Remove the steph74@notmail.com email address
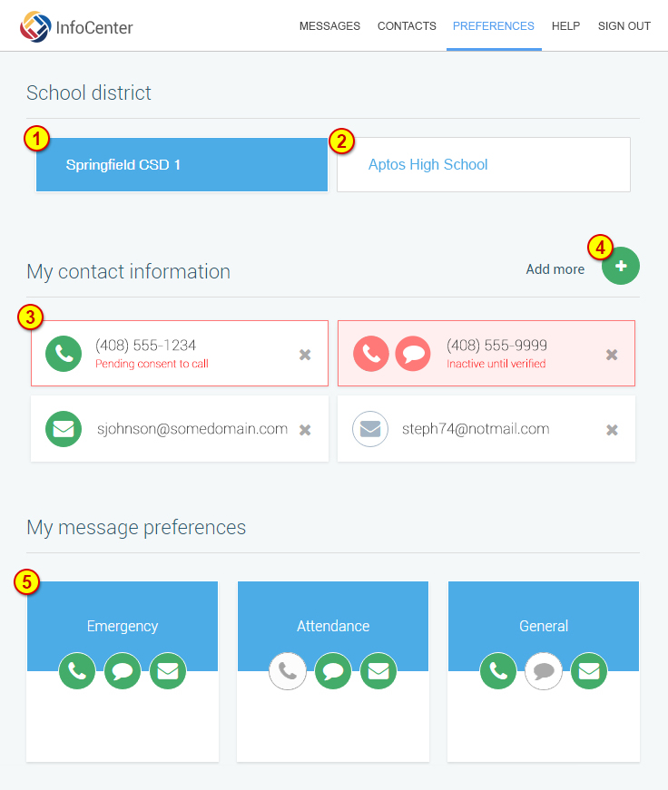The width and height of the screenshot is (668, 790). tap(612, 430)
